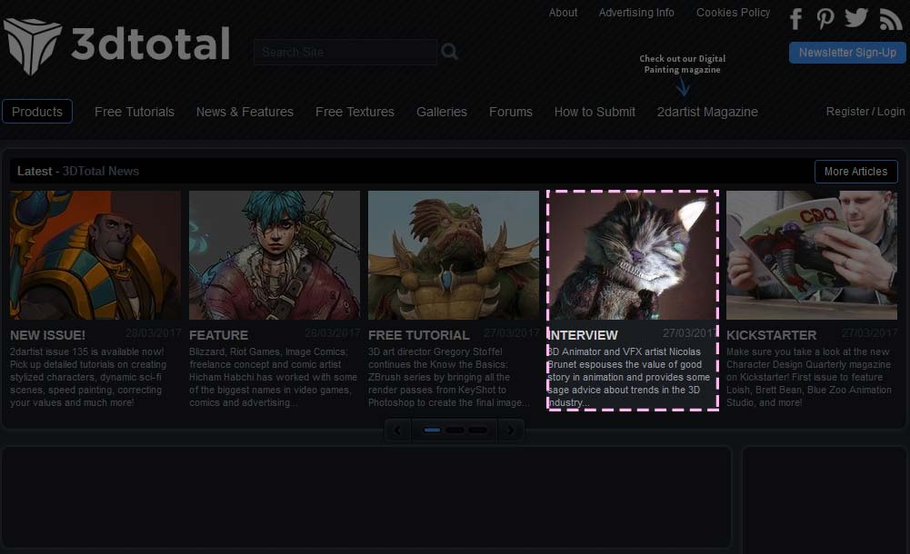
Task: Visit the Forums menu item
Action: pyautogui.click(x=511, y=112)
